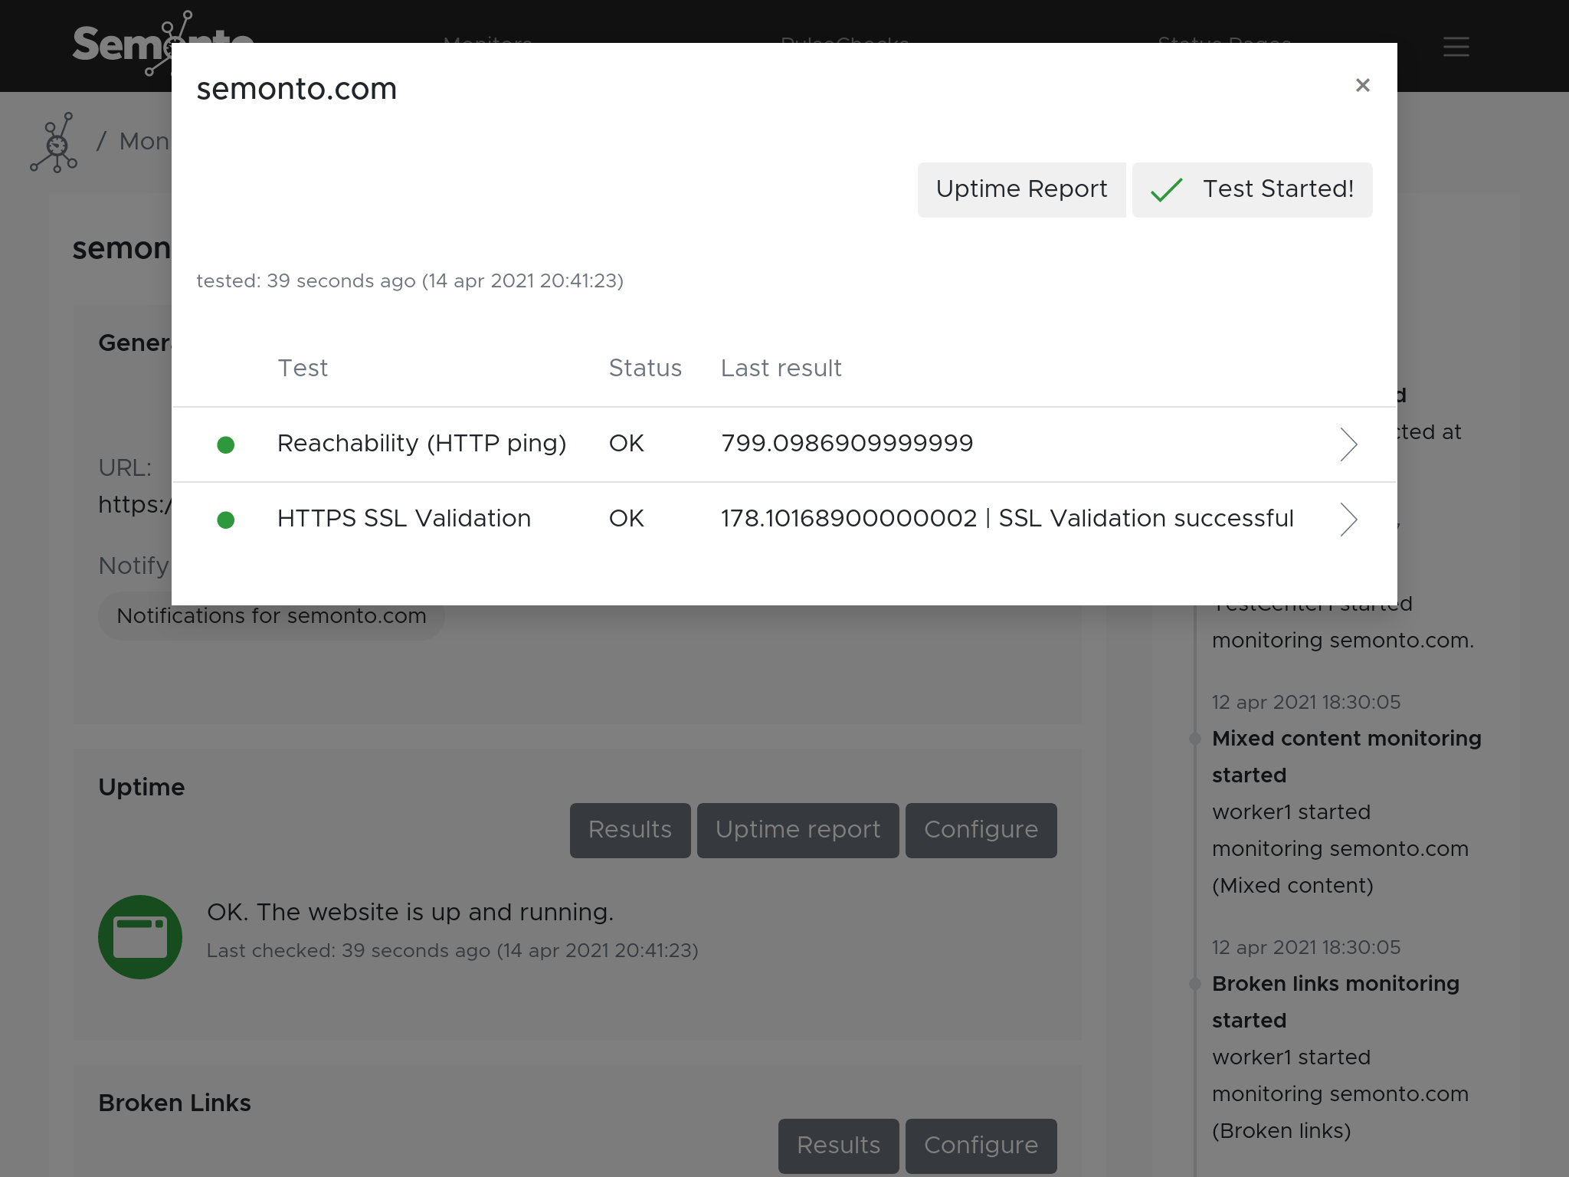
Task: Configure the Uptime monitoring settings
Action: [981, 830]
